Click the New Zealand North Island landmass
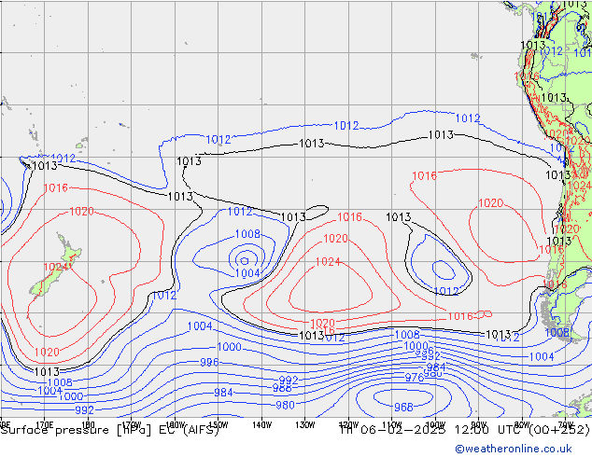The image size is (592, 457). coord(71,252)
